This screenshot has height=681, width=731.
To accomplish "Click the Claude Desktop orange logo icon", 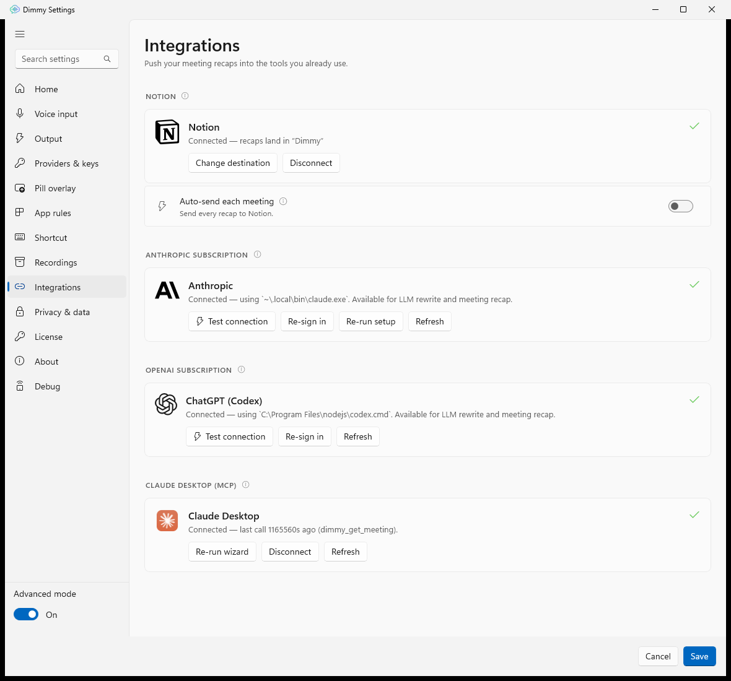I will point(167,521).
